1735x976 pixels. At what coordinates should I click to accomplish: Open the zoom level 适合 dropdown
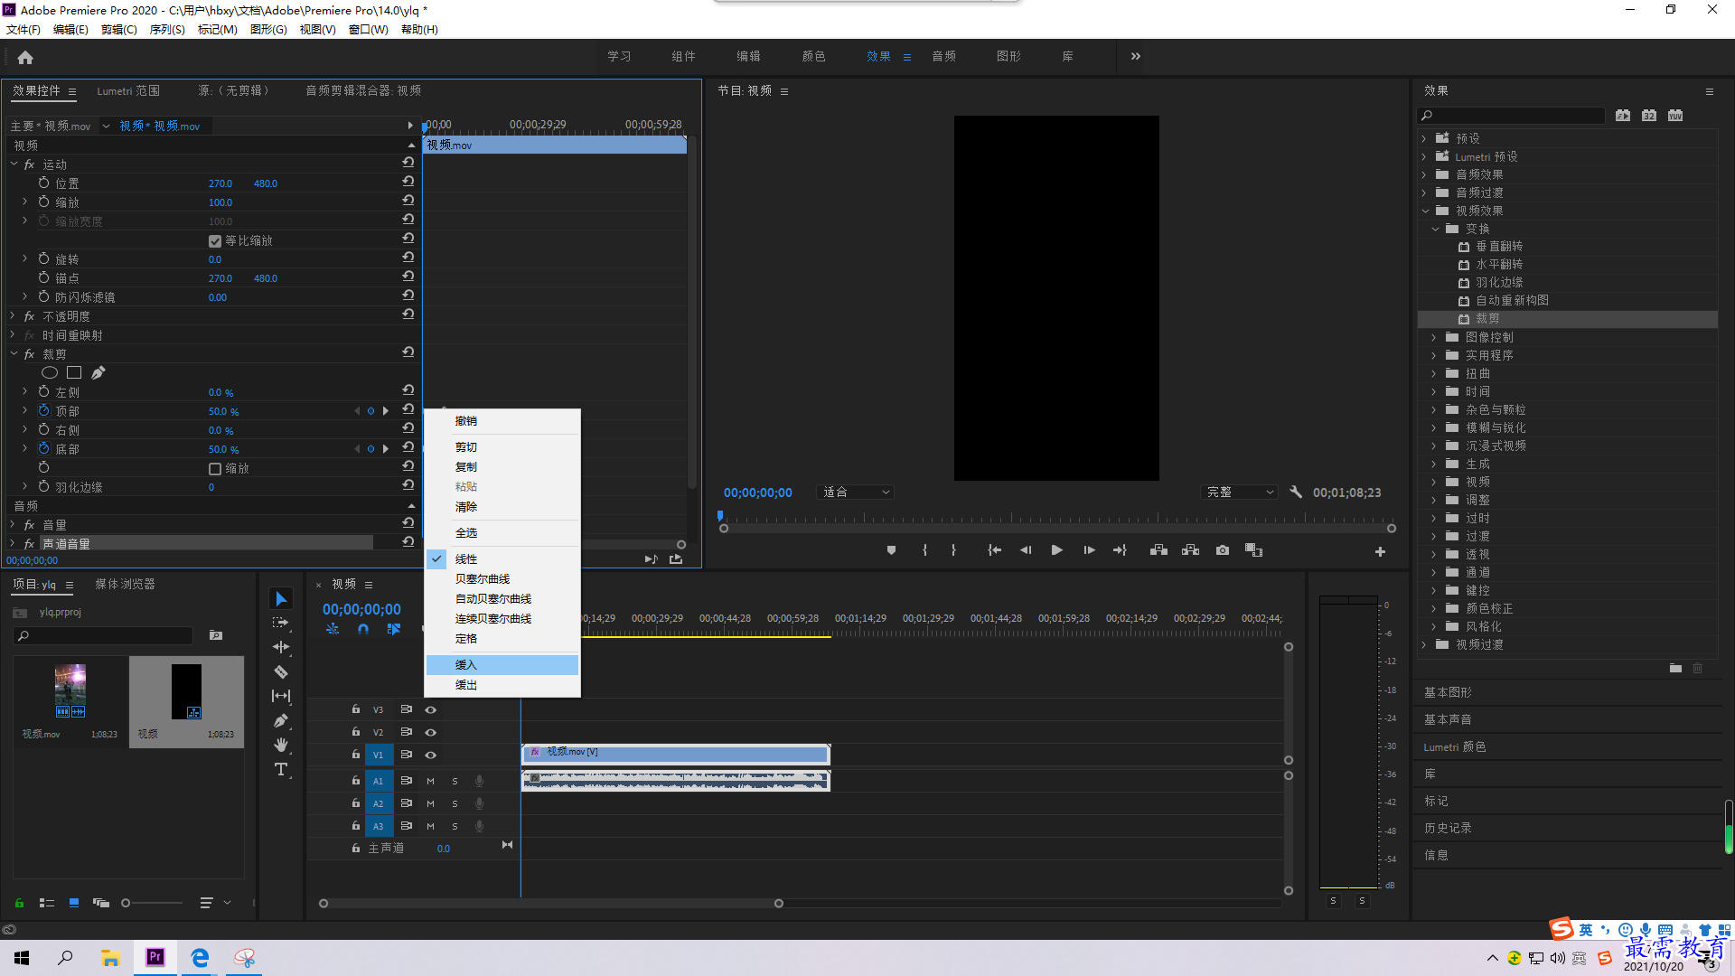tap(855, 493)
